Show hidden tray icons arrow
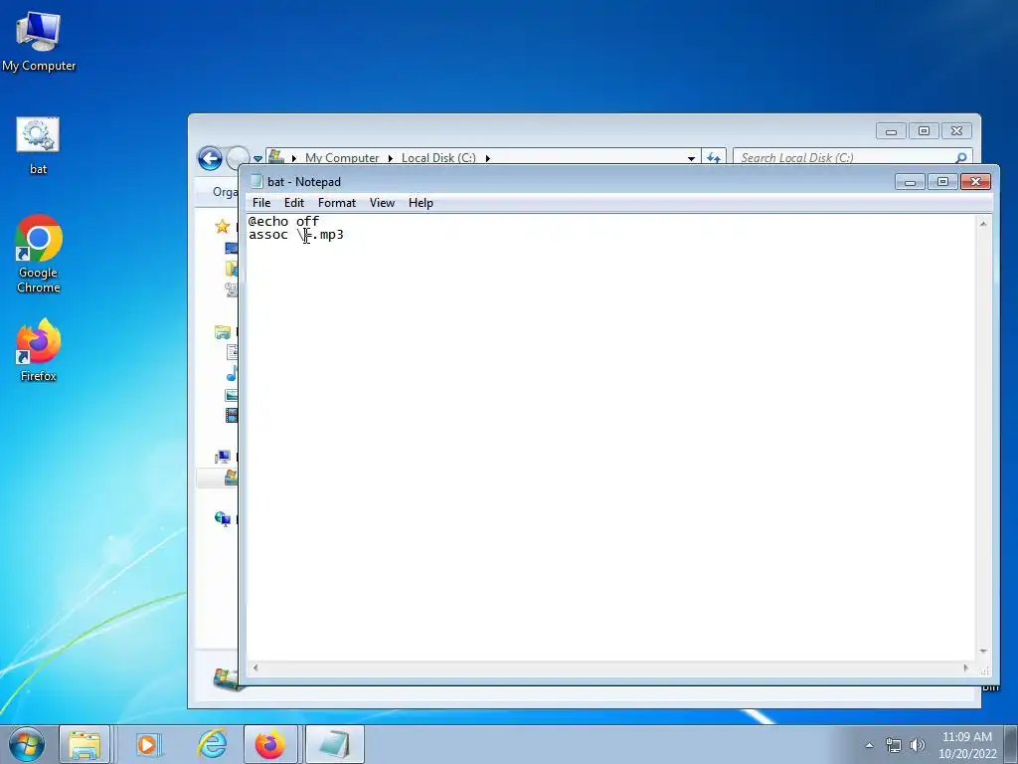Viewport: 1018px width, 764px height. (x=869, y=745)
